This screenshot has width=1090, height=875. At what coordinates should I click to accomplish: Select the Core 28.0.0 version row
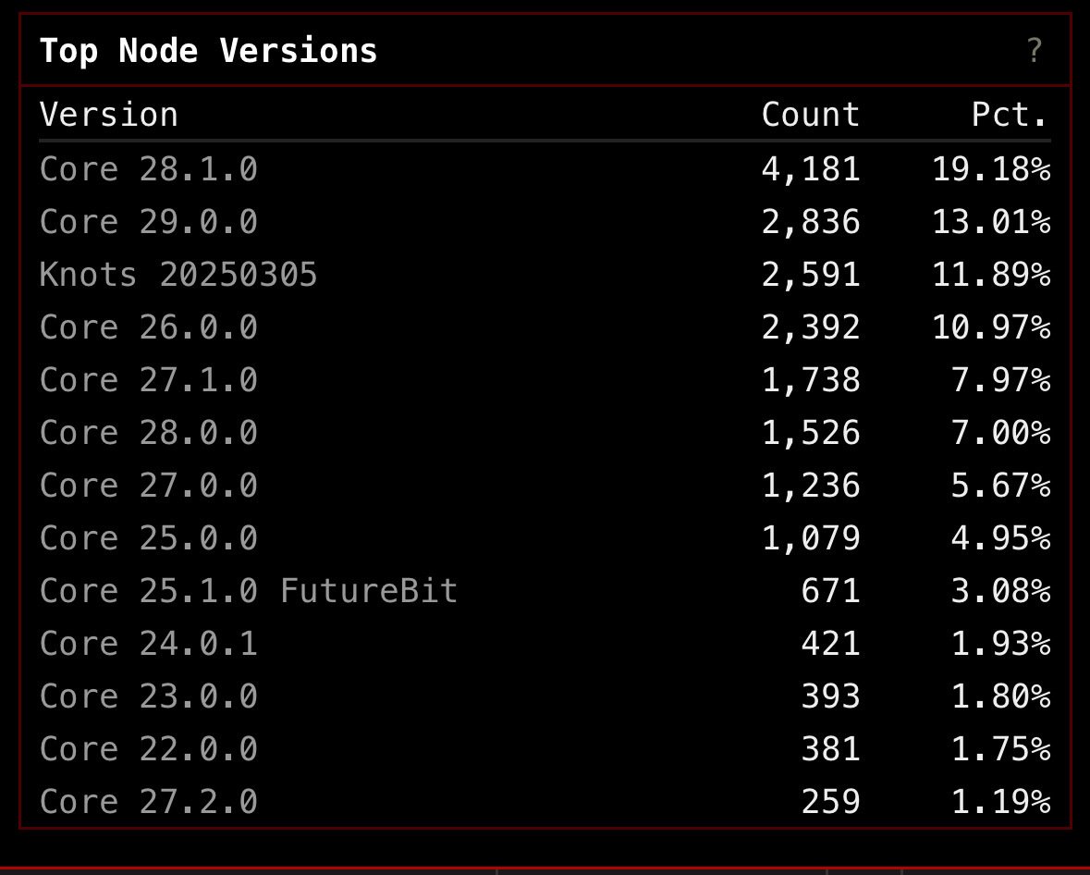[x=545, y=433]
